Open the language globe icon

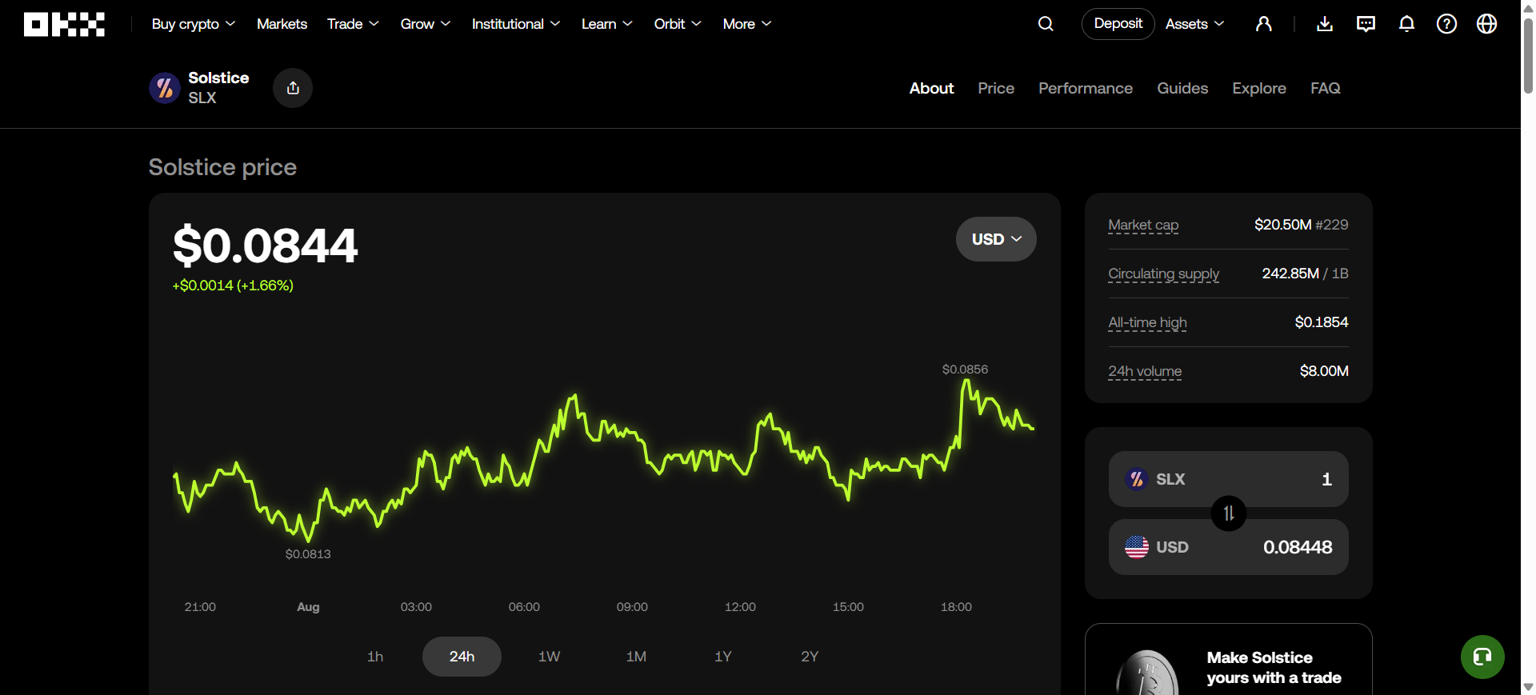[x=1486, y=24]
